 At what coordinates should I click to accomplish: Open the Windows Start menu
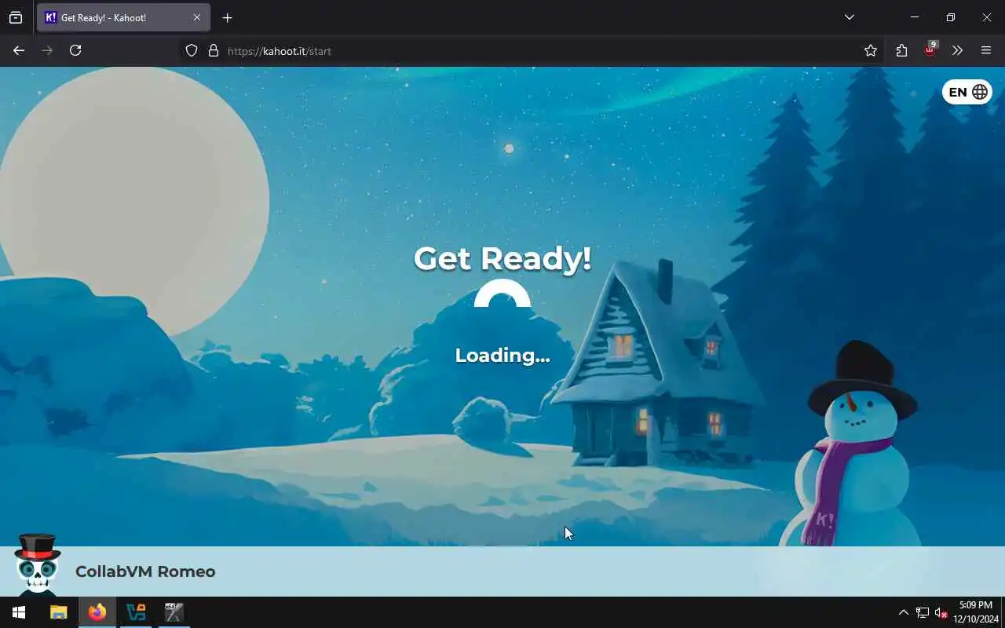(19, 612)
